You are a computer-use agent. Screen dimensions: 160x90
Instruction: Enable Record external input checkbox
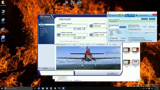click(x=129, y=29)
